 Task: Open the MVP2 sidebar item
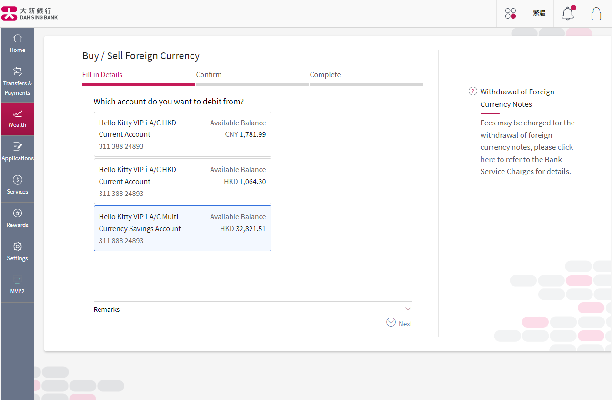coord(17,286)
